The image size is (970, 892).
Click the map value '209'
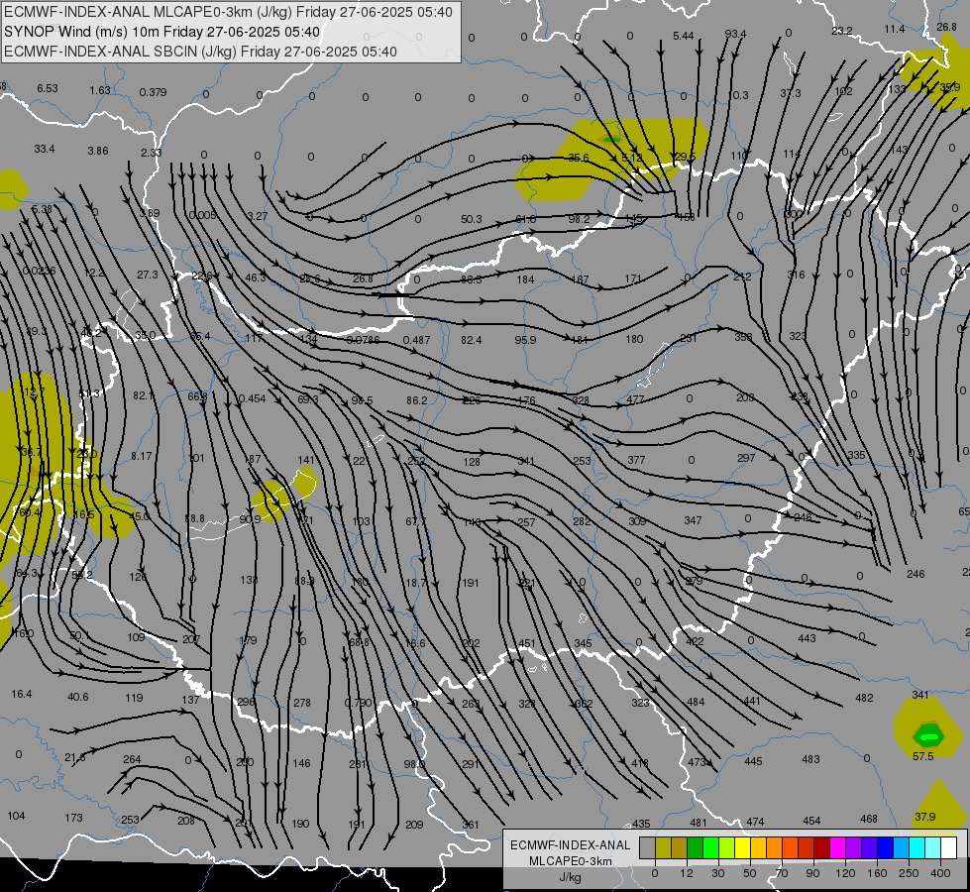coord(414,825)
